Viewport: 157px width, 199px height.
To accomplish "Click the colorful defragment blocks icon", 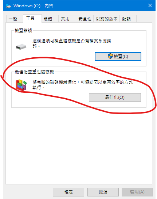I will (x=21, y=85).
